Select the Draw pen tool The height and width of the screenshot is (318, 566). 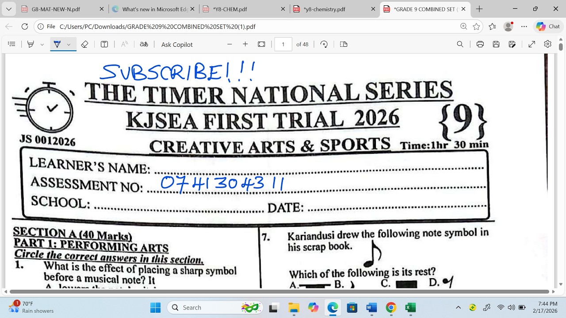(57, 44)
